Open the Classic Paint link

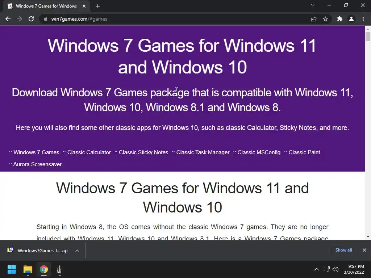[304, 152]
